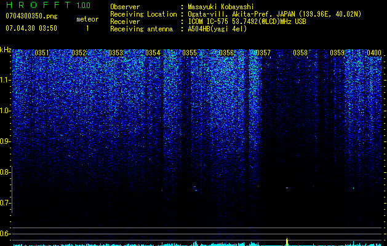Click the 0351 time marker
Screen dimensions: 387x246
(x=42, y=52)
